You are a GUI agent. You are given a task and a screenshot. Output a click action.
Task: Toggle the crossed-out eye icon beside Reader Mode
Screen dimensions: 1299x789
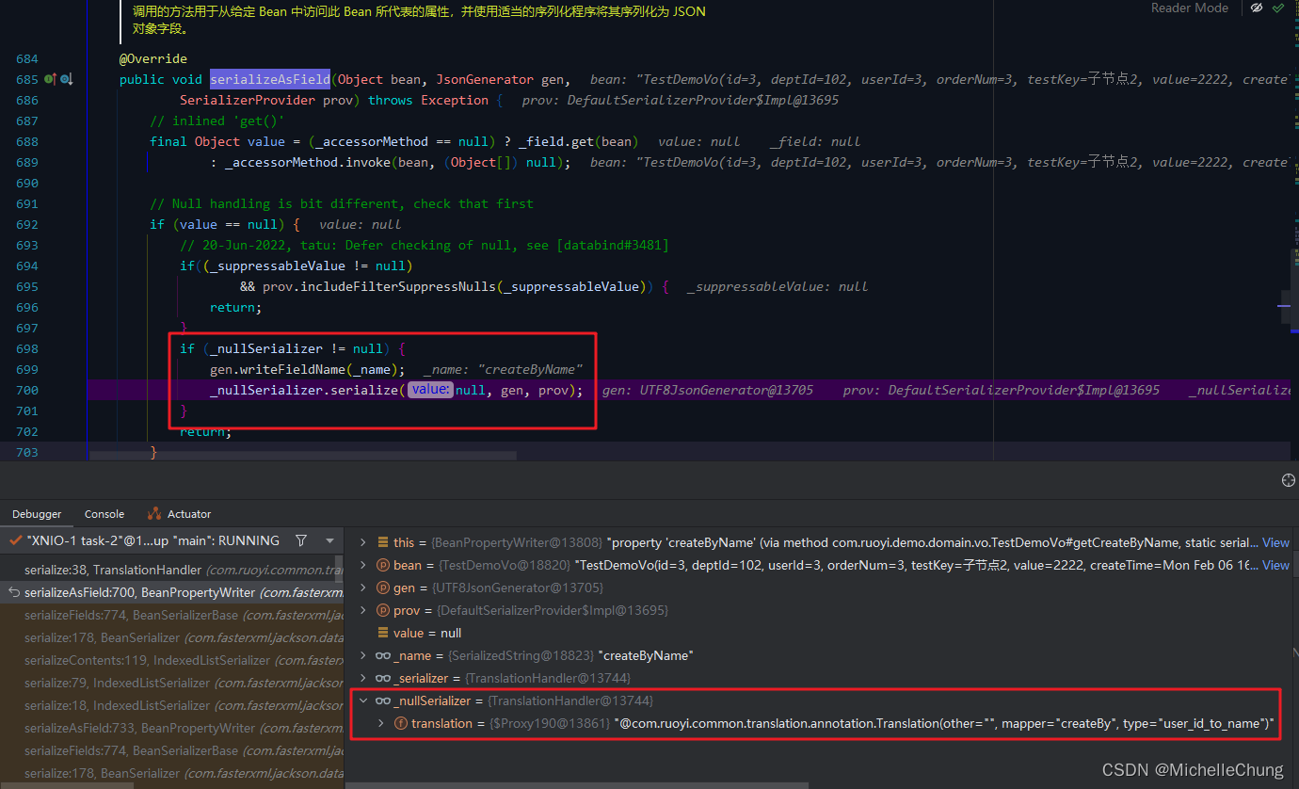tap(1256, 8)
